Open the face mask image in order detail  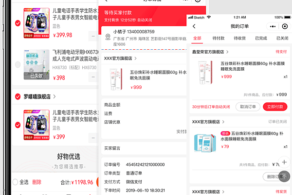click(x=116, y=79)
